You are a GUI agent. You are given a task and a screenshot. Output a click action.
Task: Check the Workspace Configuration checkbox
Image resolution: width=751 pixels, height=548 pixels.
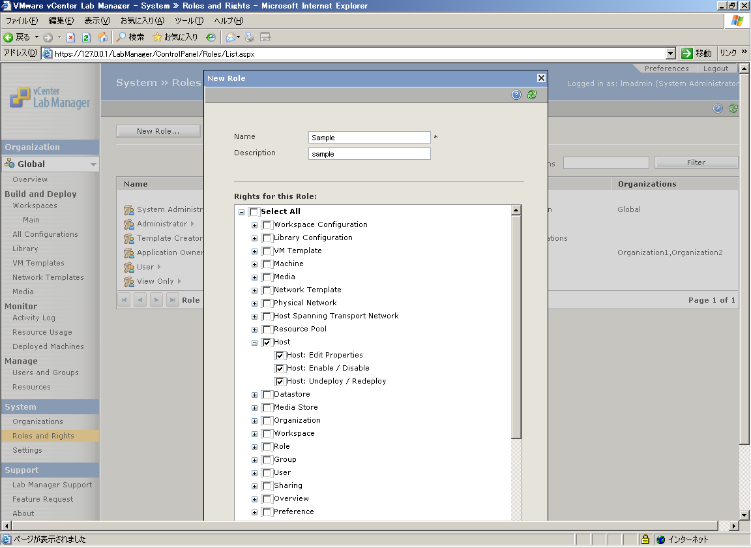coord(267,225)
